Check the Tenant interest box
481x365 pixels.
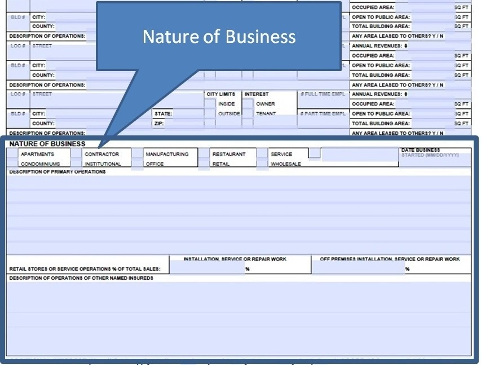(x=247, y=113)
